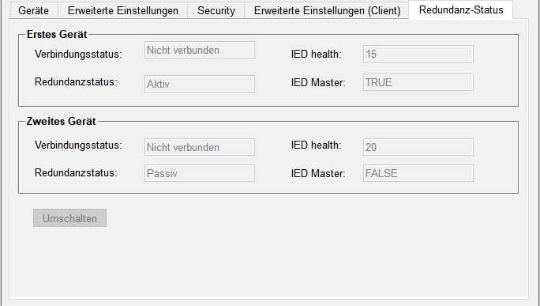The height and width of the screenshot is (306, 540).
Task: Click IED Master label in Zweites Gerät
Action: coord(318,173)
